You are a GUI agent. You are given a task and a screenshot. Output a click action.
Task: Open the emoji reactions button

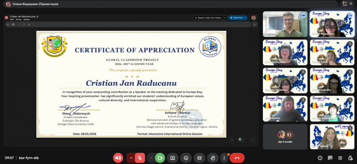(186, 158)
